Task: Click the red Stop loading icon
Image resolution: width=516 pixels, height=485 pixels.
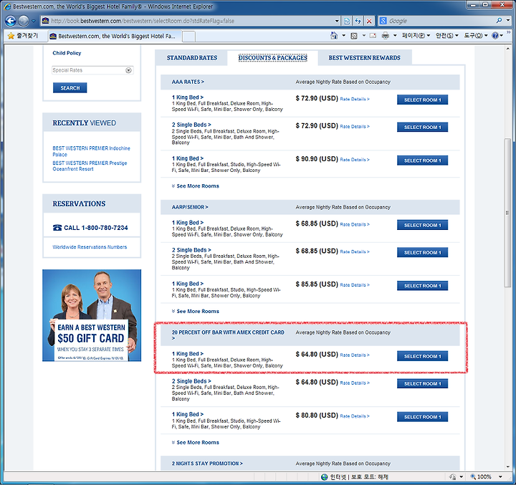Action: 369,21
